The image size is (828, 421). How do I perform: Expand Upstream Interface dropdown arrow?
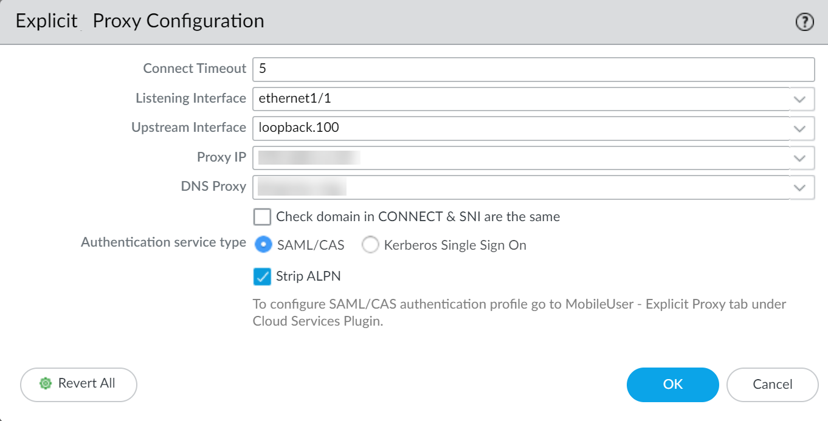point(799,128)
